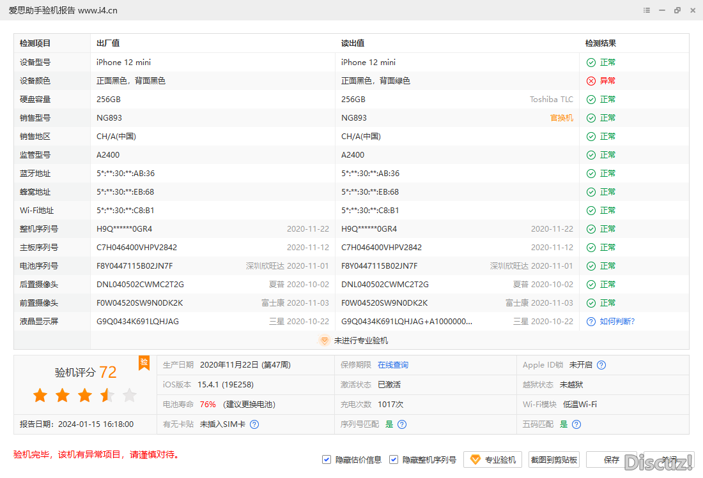Click the green check icon for 销售地区
The height and width of the screenshot is (478, 703).
(591, 137)
